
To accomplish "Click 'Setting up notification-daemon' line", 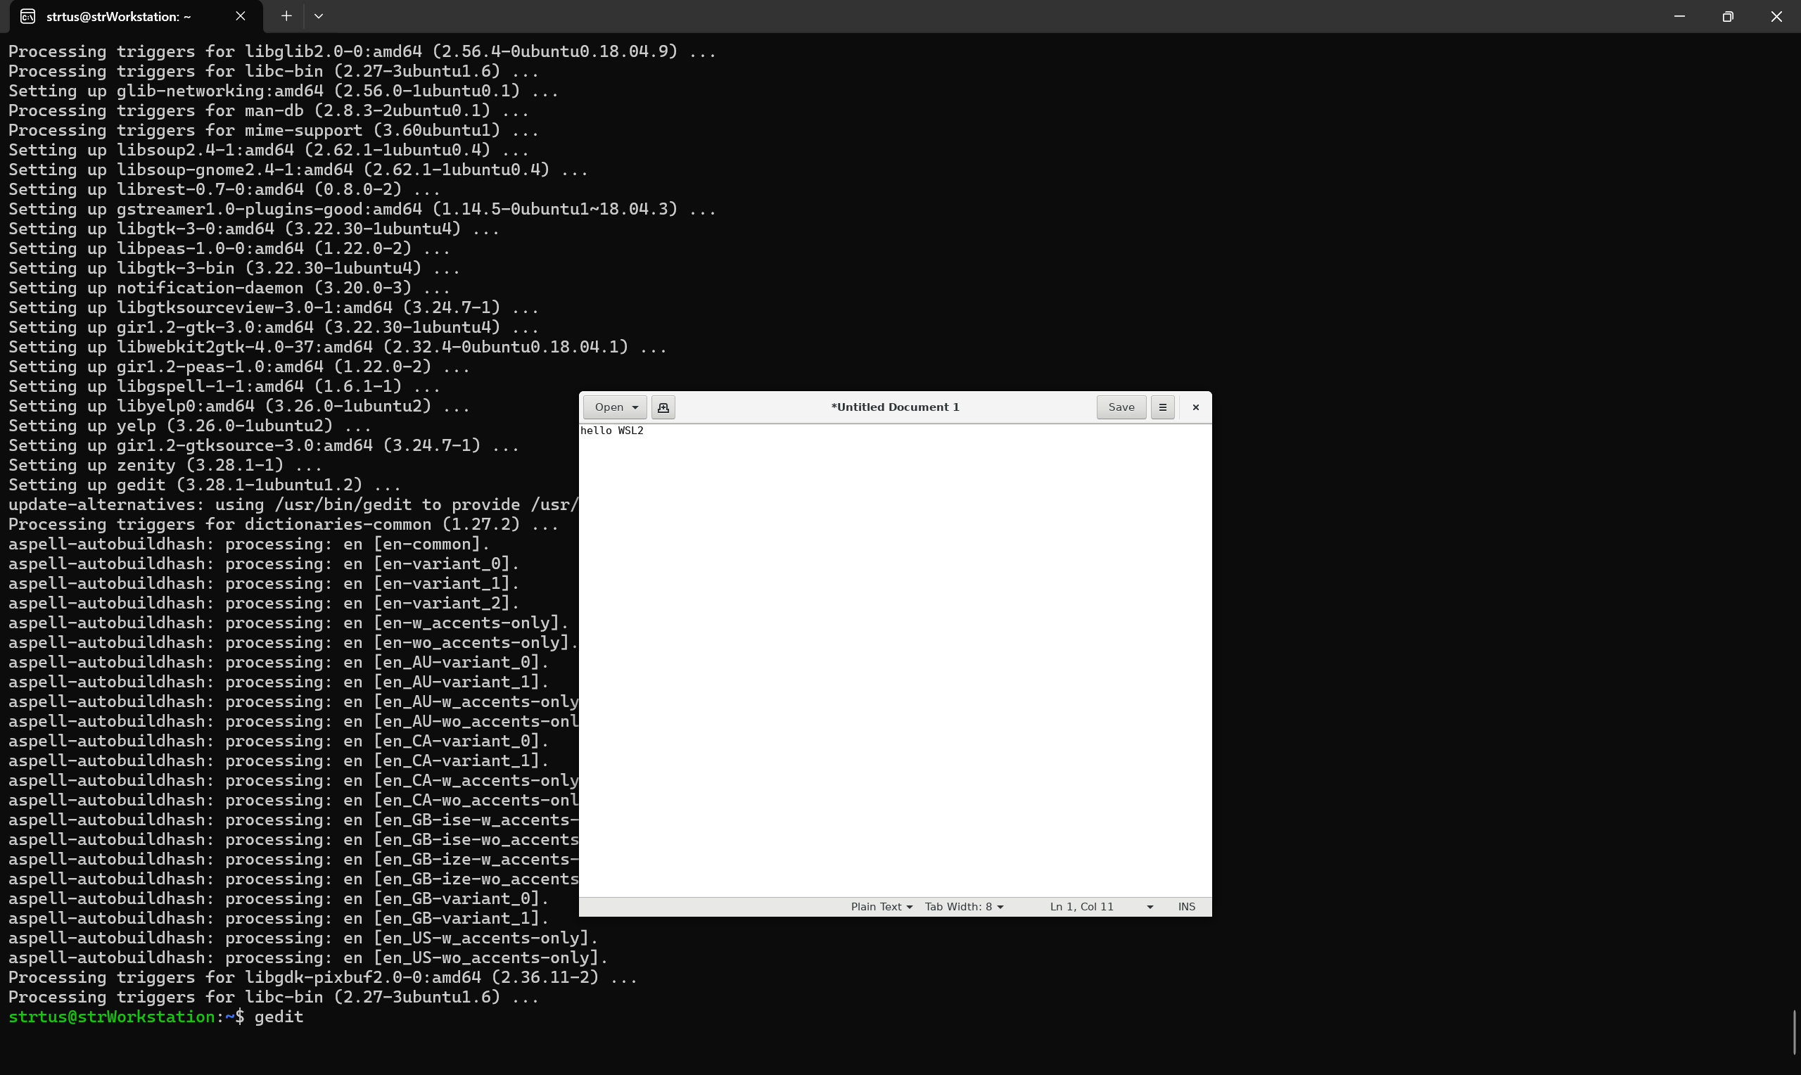I will (x=229, y=288).
